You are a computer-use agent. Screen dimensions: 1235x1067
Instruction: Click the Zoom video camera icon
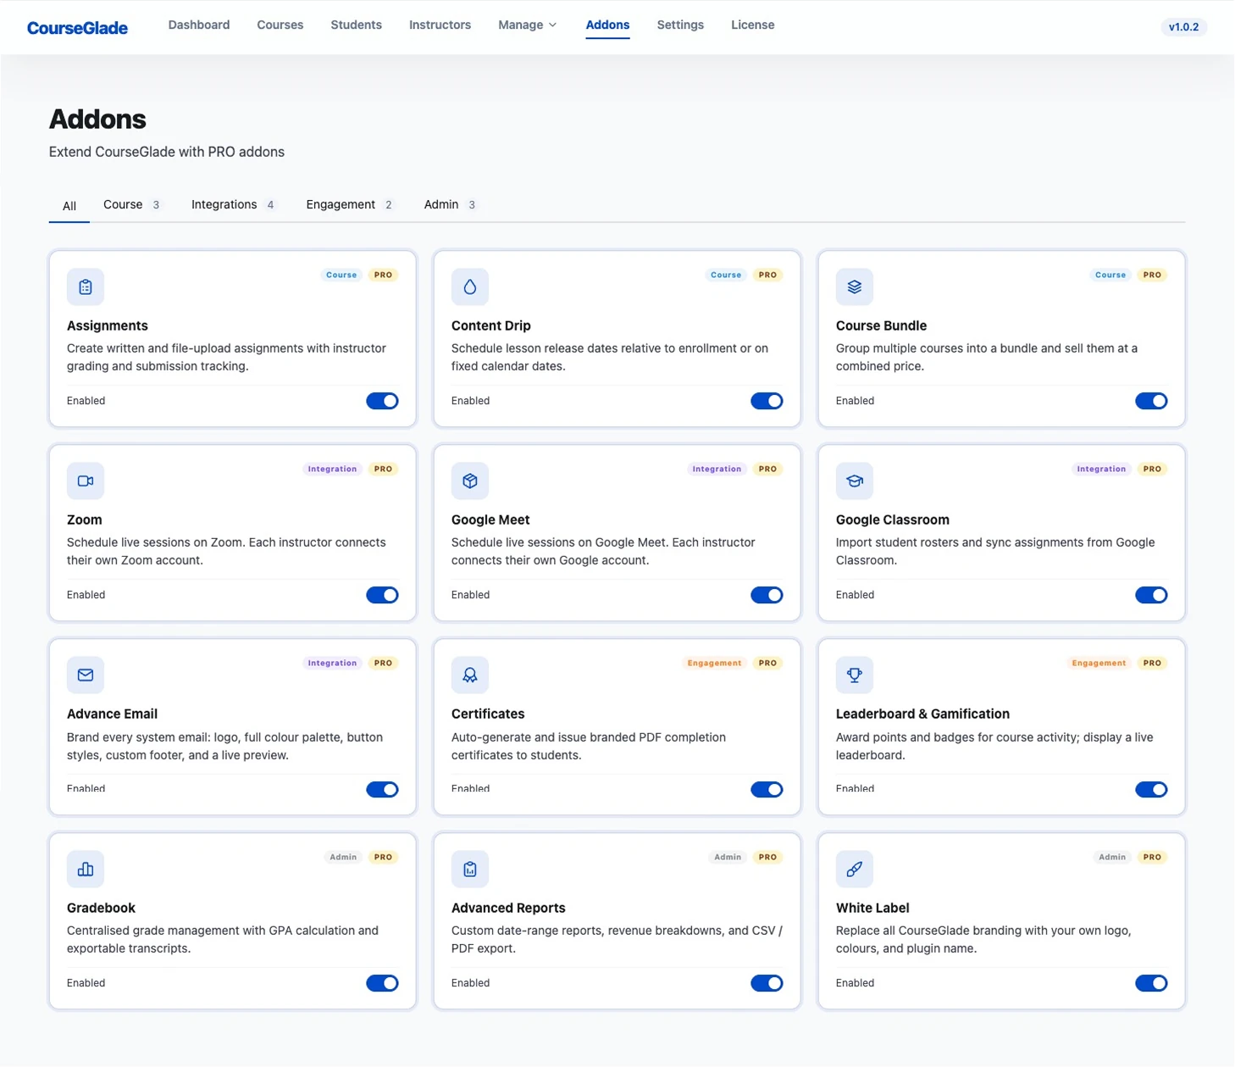coord(86,481)
